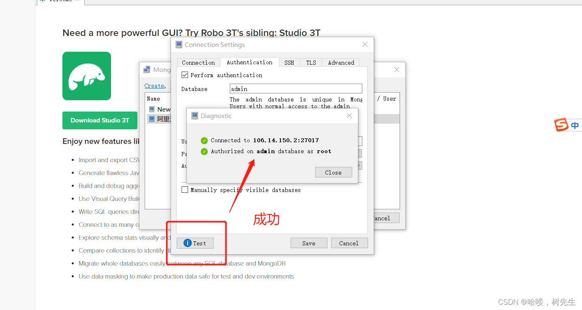Click Save in Connection Settings
Screen dimensions: 582x310
[x=309, y=243]
